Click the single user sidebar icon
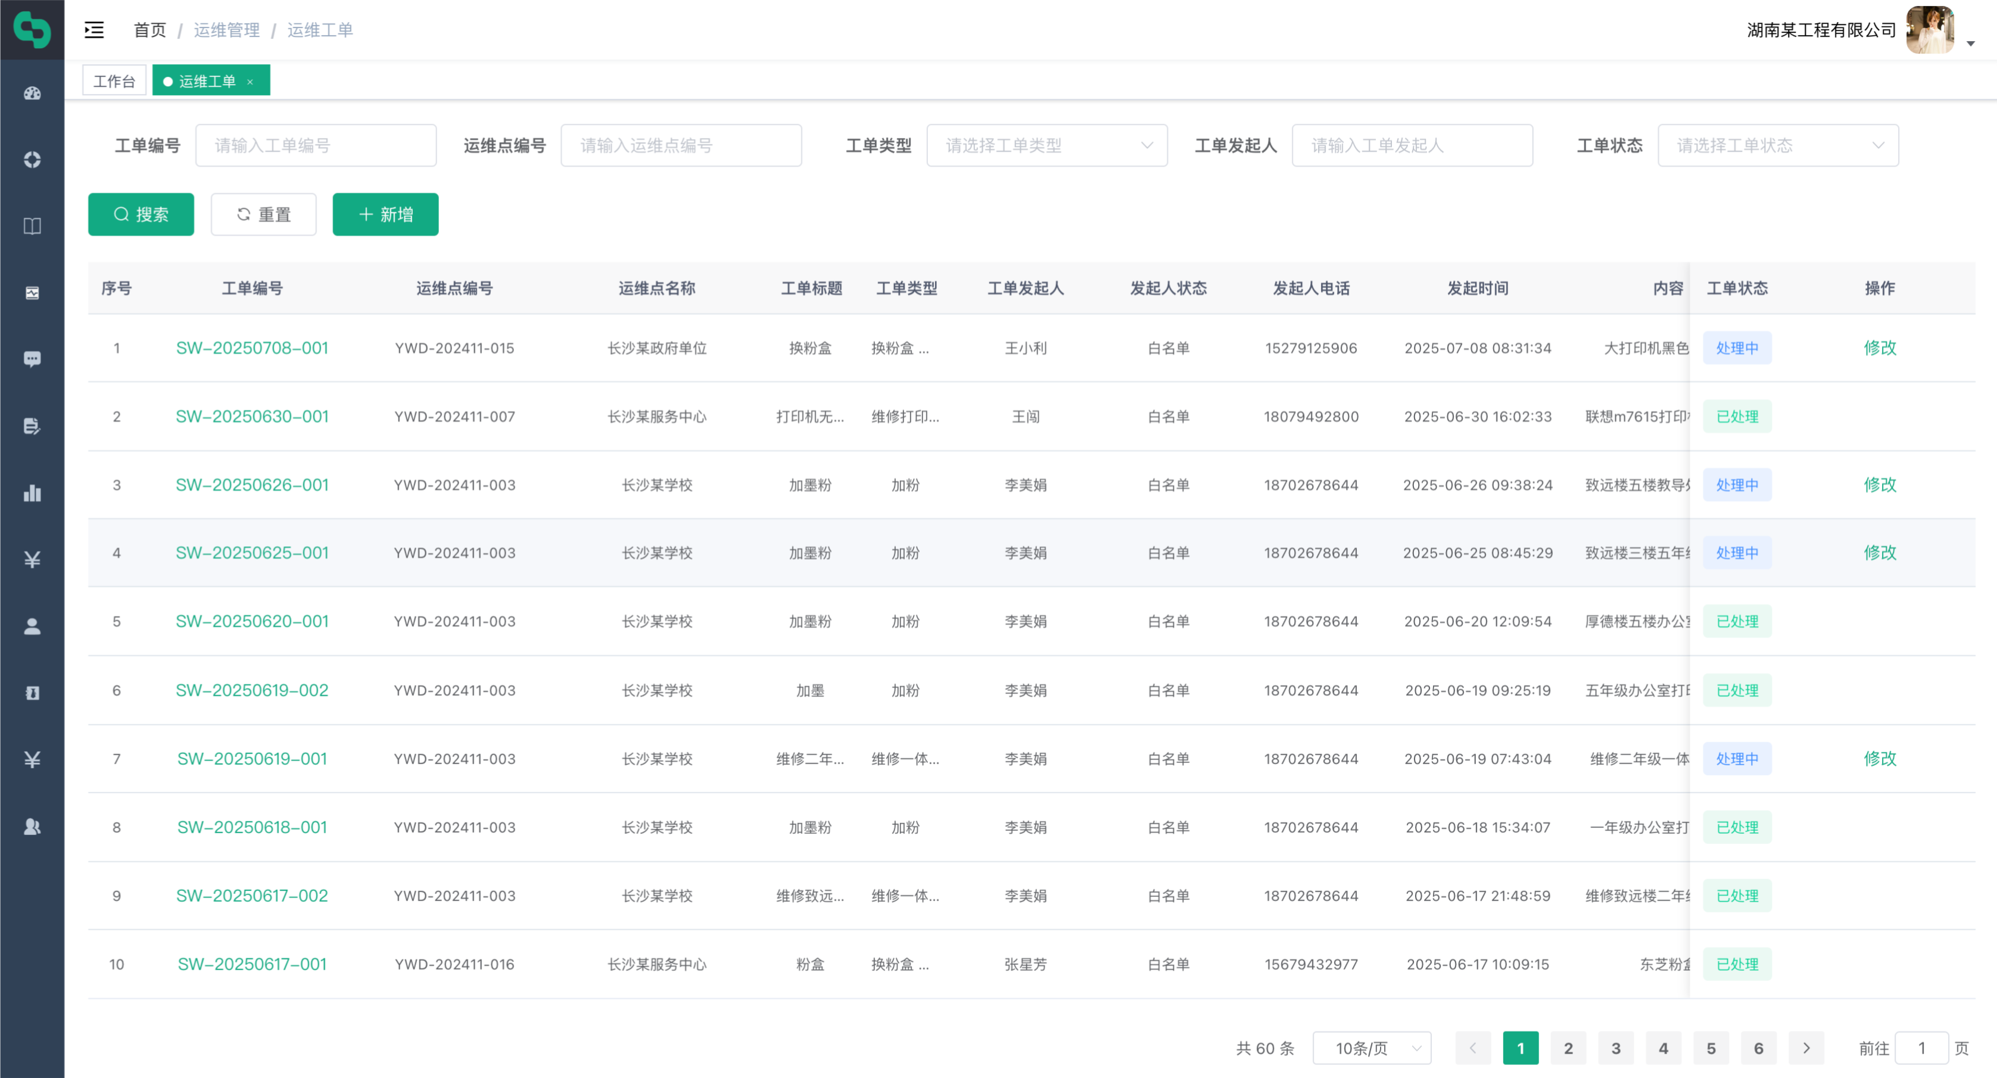1997x1078 pixels. click(x=32, y=626)
